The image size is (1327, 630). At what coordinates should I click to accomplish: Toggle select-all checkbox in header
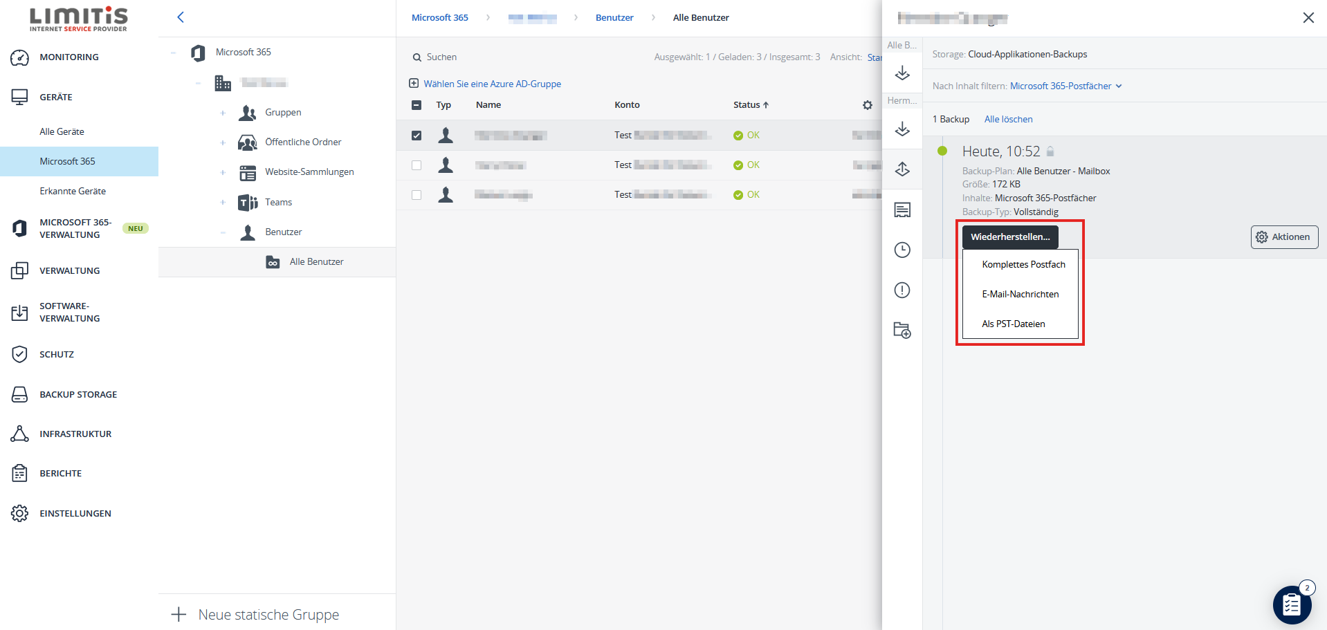tap(417, 105)
